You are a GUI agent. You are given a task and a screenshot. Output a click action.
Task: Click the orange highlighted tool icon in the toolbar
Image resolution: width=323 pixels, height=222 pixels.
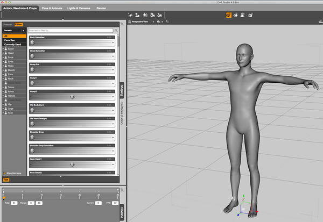tap(228, 16)
